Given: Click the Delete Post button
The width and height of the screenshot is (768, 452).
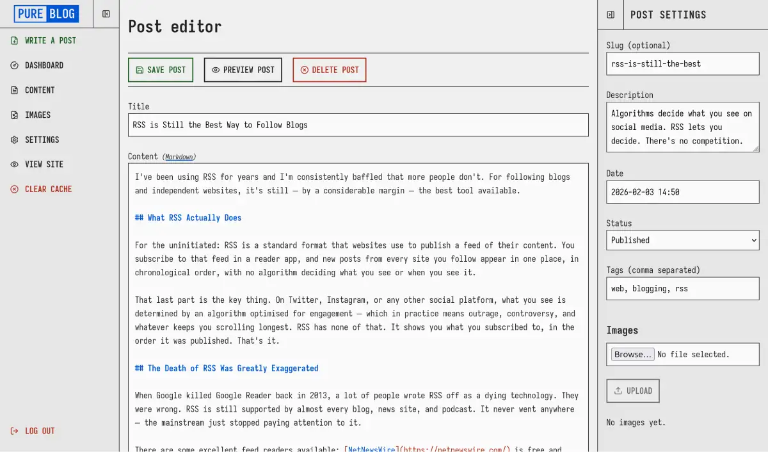Looking at the screenshot, I should click(330, 70).
